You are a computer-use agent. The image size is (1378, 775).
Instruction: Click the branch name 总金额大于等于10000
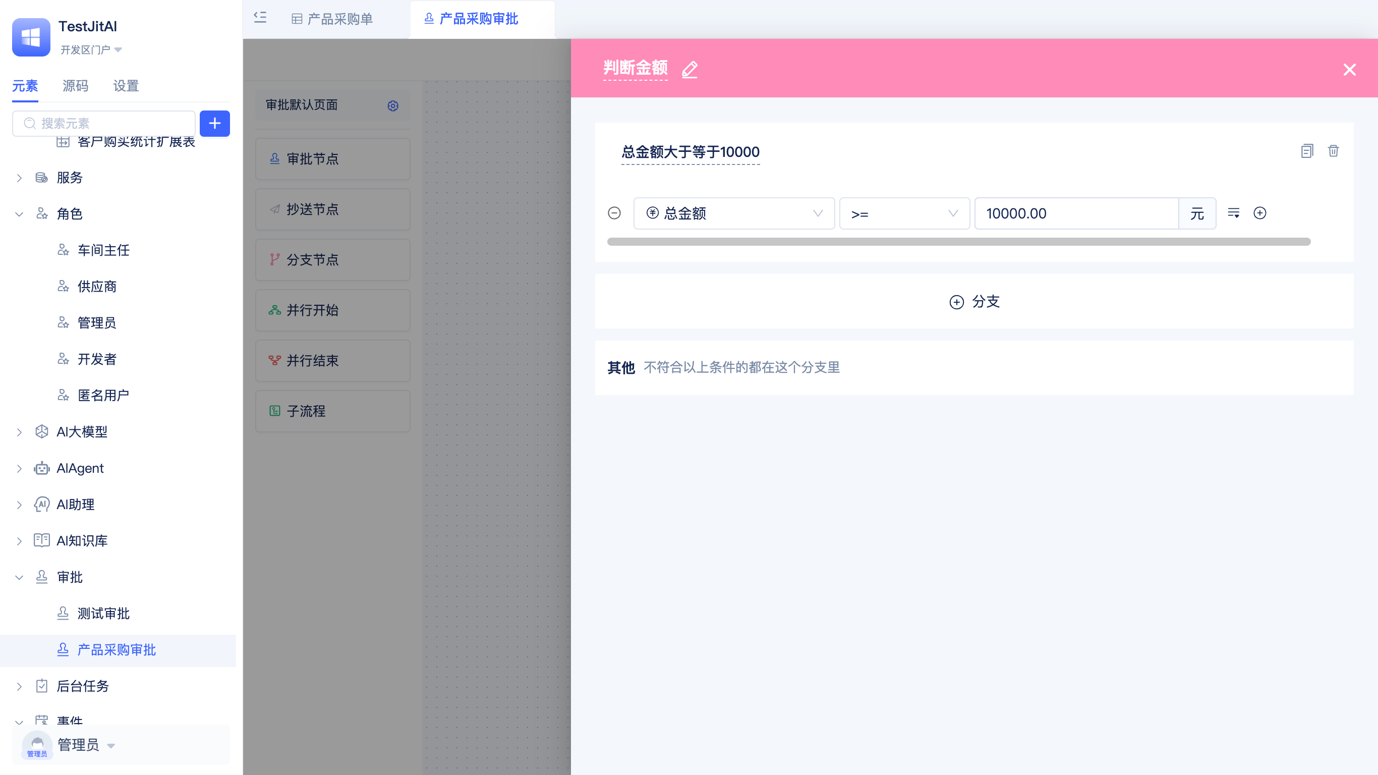coord(690,152)
